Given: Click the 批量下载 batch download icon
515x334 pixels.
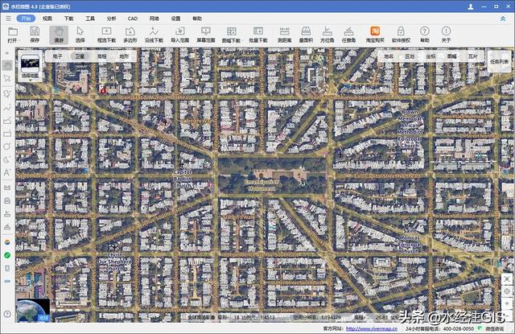Looking at the screenshot, I should pyautogui.click(x=258, y=33).
